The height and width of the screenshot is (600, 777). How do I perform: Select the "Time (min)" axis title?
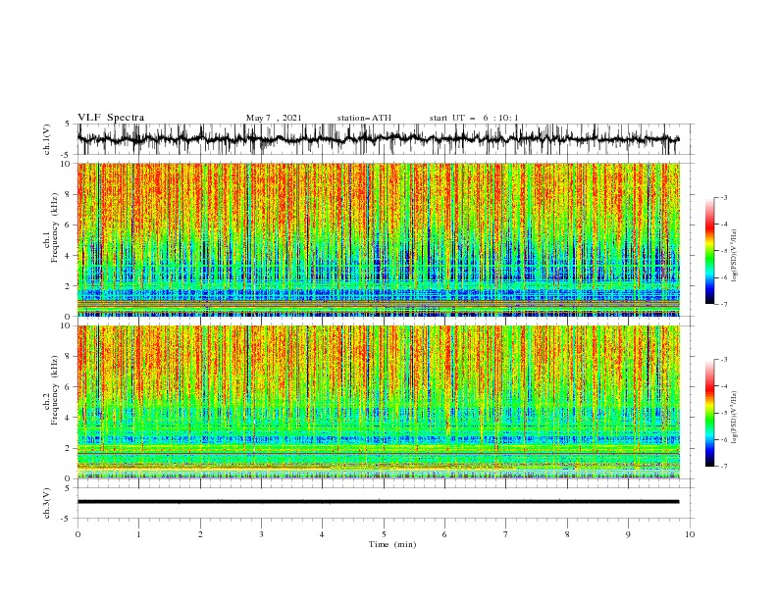392,544
